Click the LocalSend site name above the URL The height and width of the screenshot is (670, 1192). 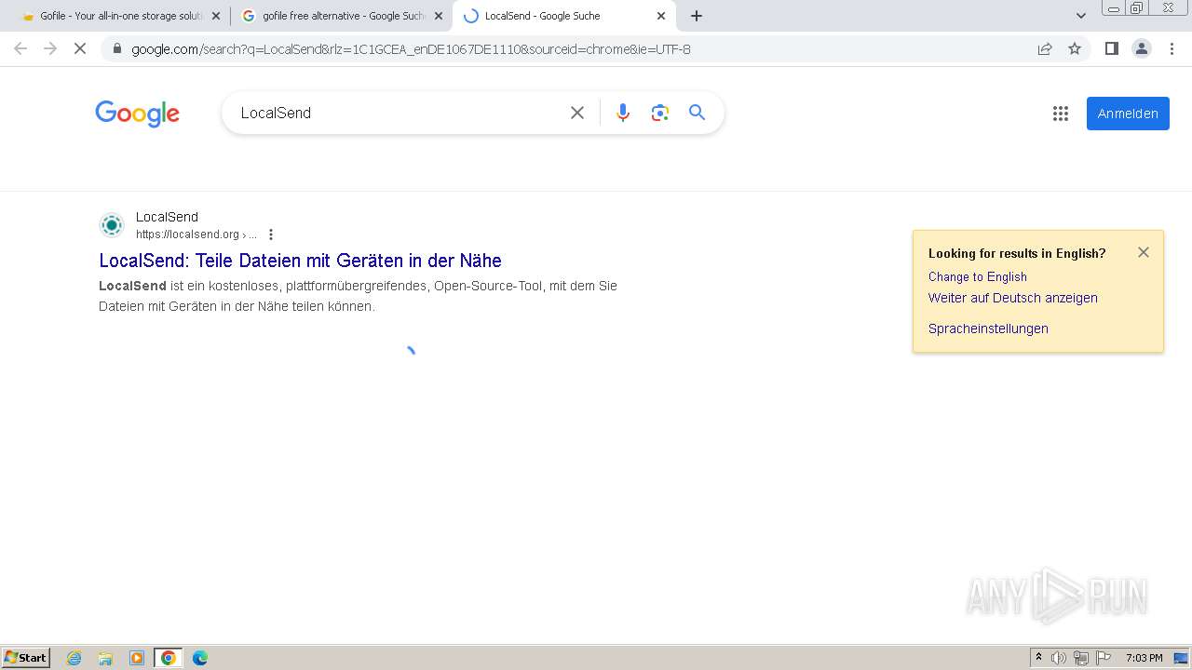tap(167, 217)
